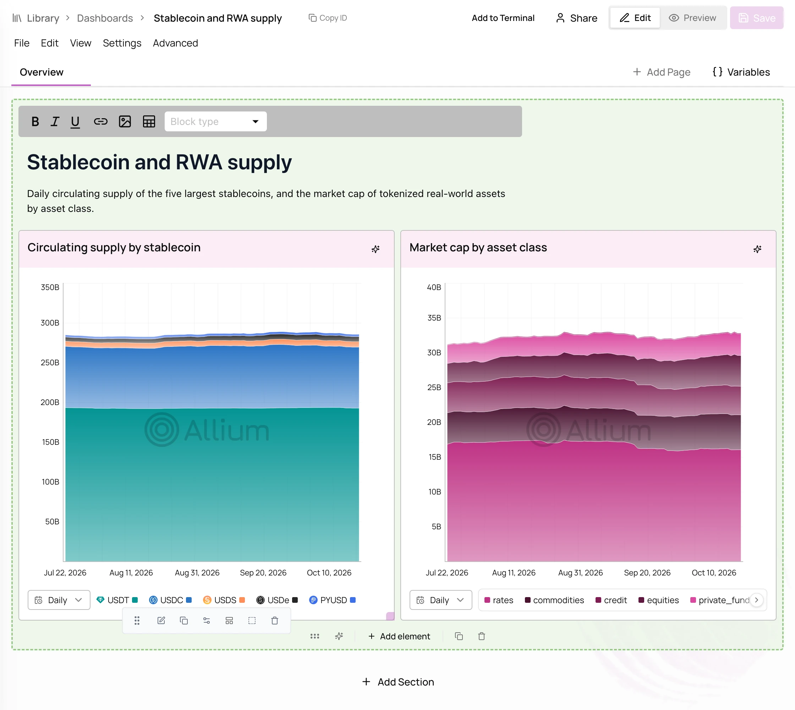This screenshot has width=795, height=710.
Task: Insert an image into text block
Action: coord(125,122)
